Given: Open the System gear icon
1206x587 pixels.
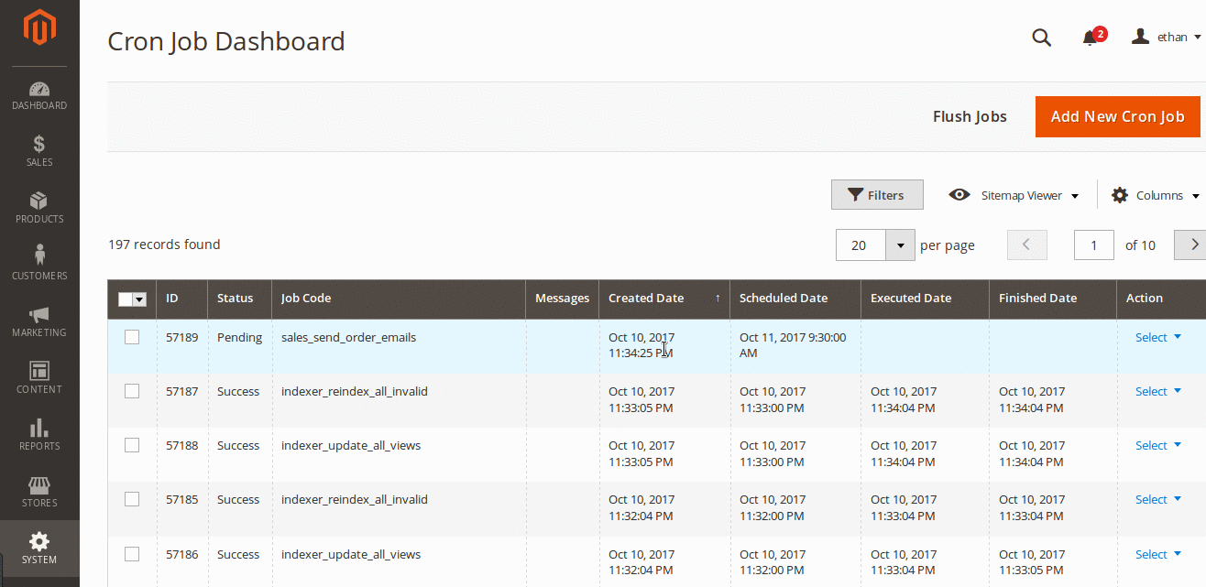Looking at the screenshot, I should 39,541.
